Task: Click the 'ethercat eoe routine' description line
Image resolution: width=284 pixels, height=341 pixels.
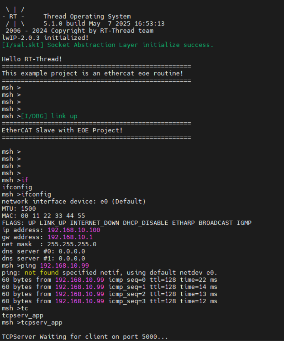Action: point(93,73)
